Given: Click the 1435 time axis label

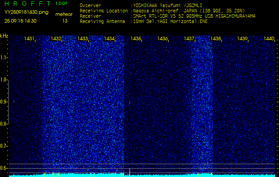Looking at the screenshot, I should pos(136,38).
